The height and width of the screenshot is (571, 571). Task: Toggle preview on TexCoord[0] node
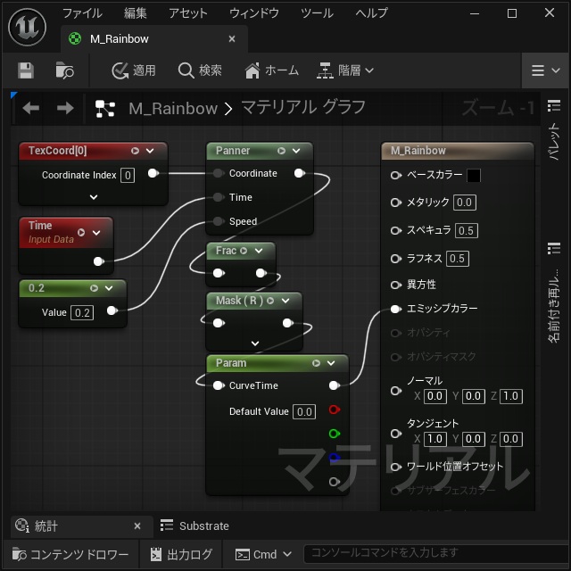[x=135, y=151]
